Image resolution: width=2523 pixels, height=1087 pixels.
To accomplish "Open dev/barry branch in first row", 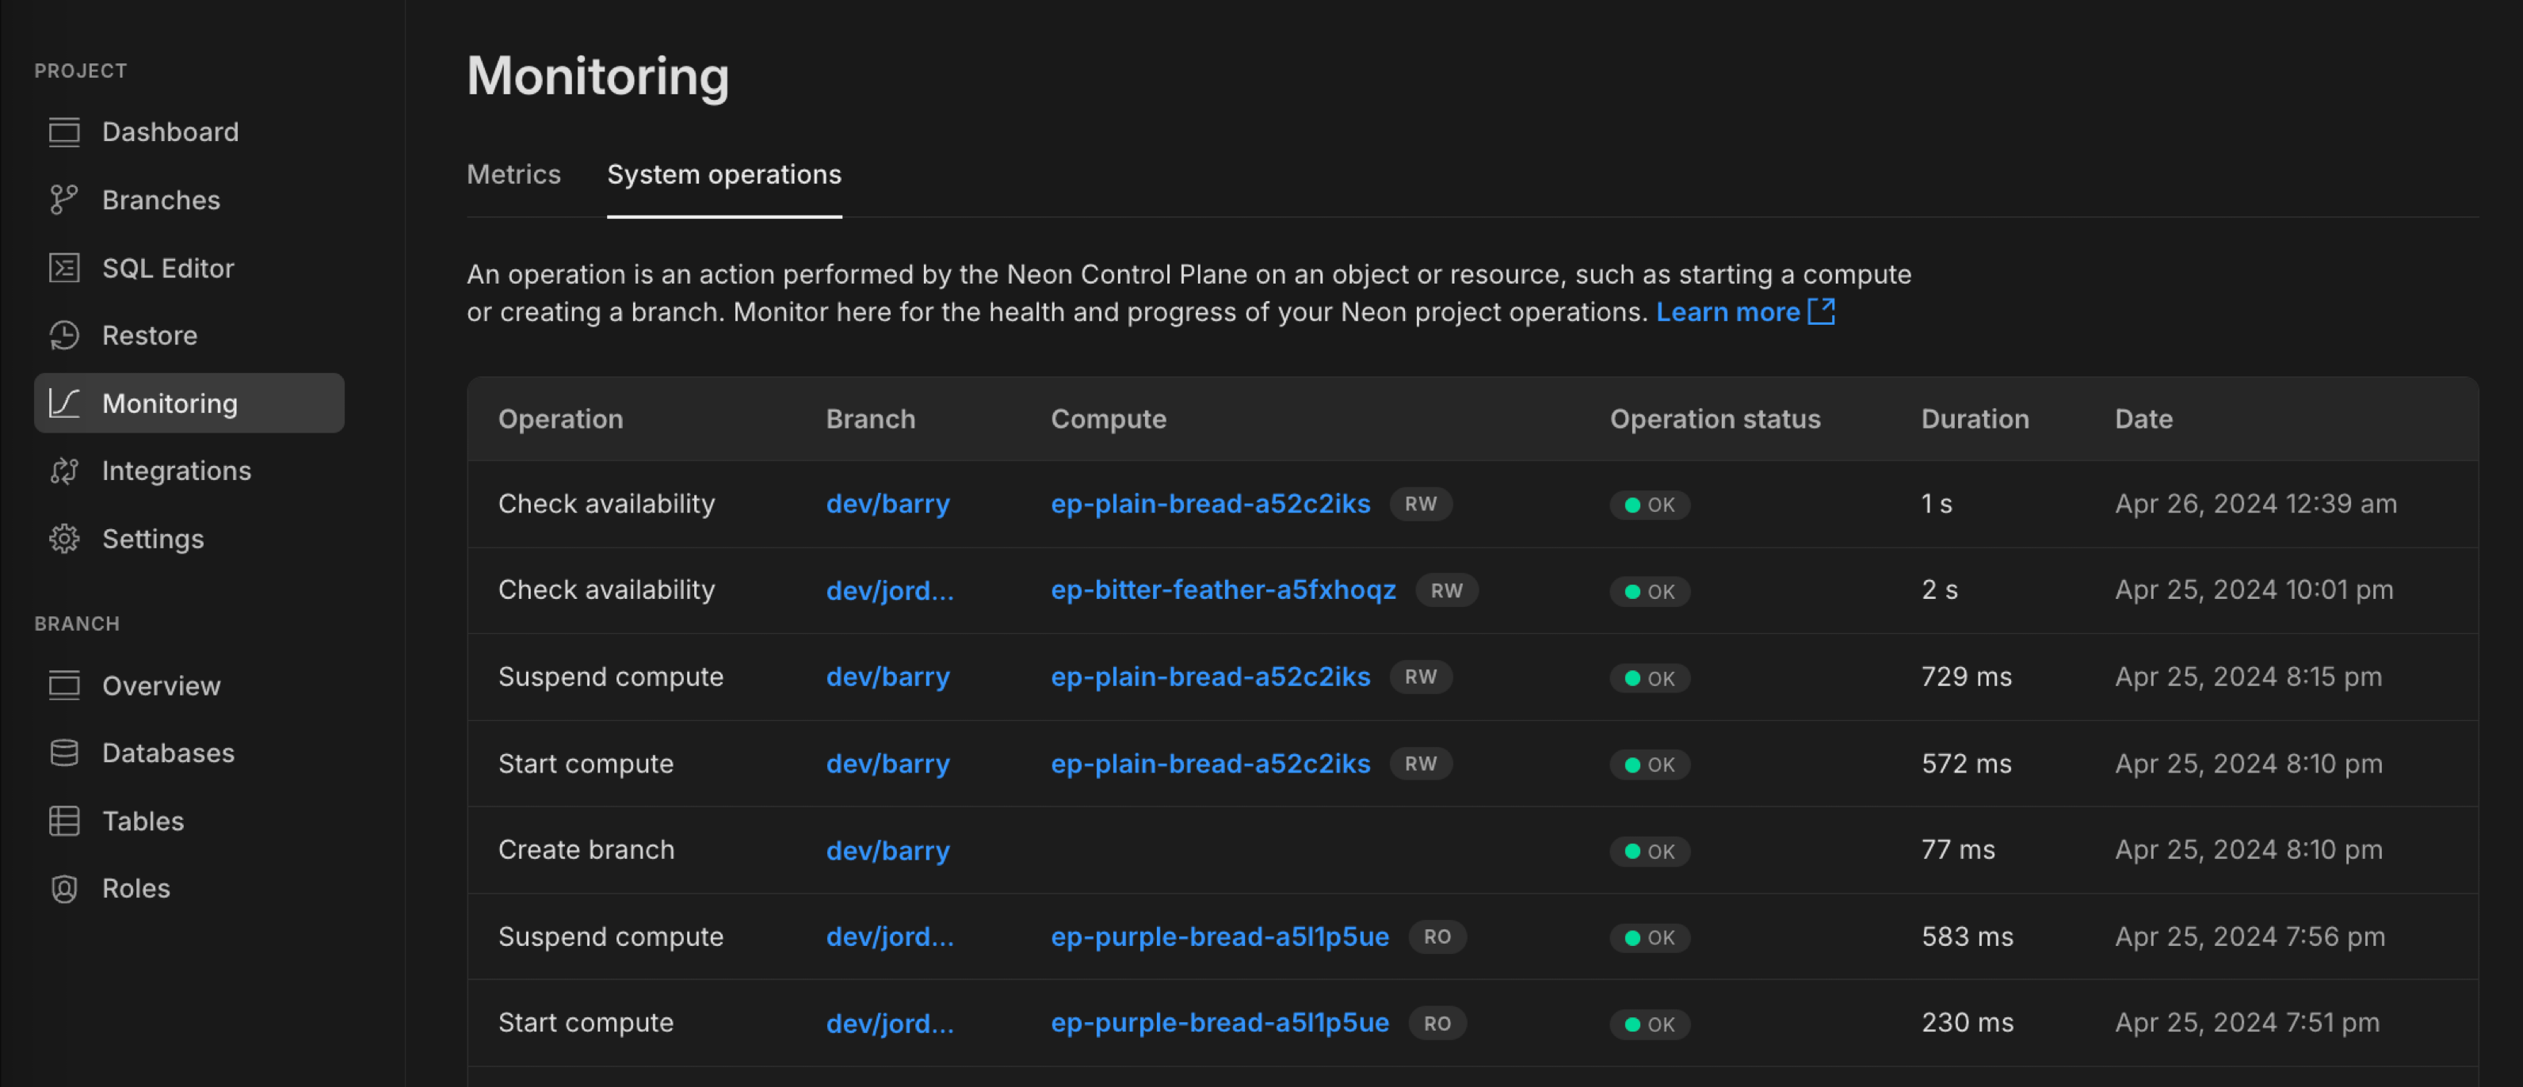I will (887, 503).
